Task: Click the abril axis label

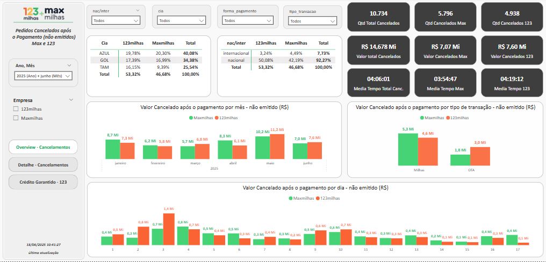Action: [x=232, y=163]
